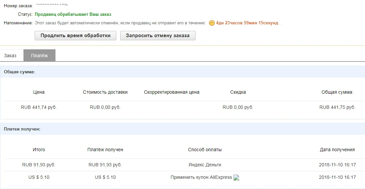Click the Скидка column header
This screenshot has width=365, height=189.
(x=238, y=92)
